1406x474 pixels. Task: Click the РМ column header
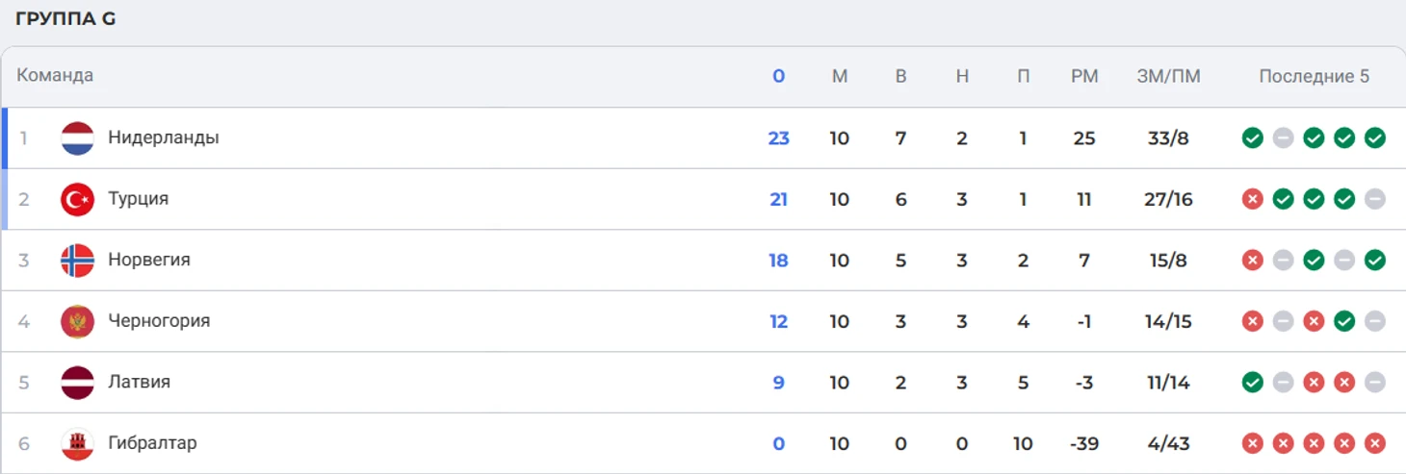point(1084,77)
